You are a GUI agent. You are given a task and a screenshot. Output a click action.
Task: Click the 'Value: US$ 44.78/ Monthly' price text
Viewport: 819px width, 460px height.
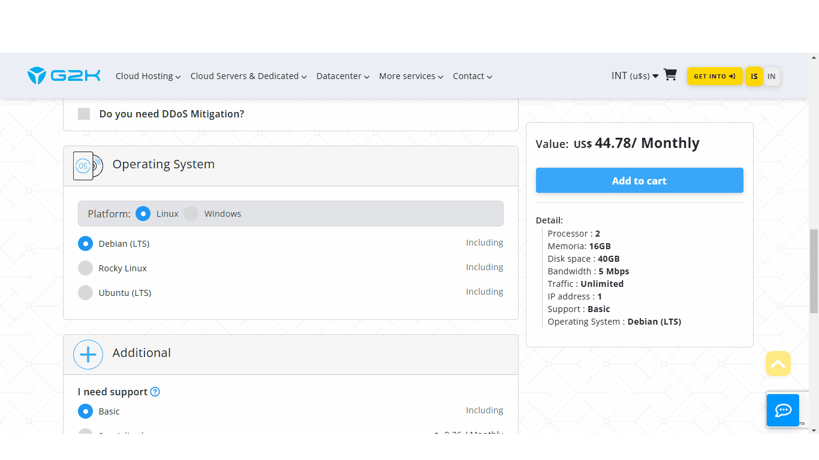click(618, 143)
